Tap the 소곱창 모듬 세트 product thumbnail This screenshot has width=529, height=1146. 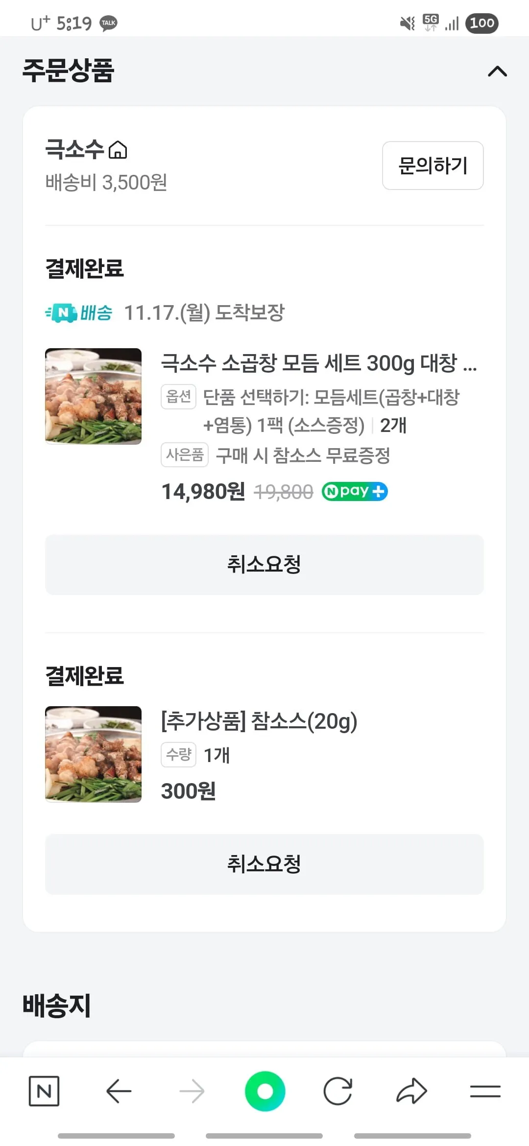[93, 396]
